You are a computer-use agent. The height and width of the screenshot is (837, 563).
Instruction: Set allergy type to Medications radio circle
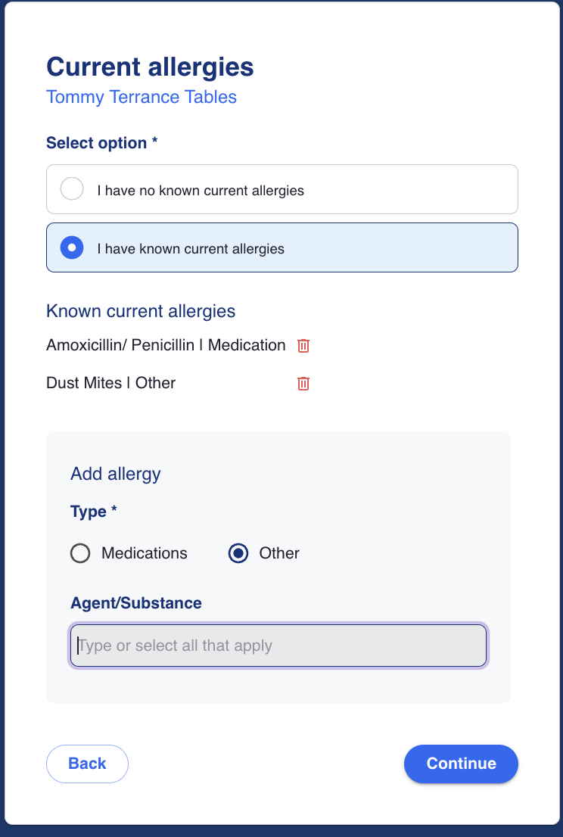point(80,553)
